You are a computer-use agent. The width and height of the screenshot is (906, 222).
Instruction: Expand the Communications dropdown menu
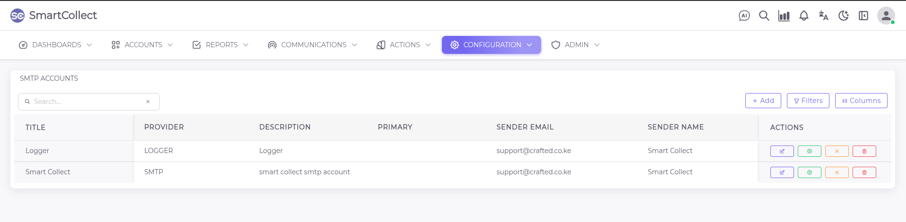pos(312,45)
